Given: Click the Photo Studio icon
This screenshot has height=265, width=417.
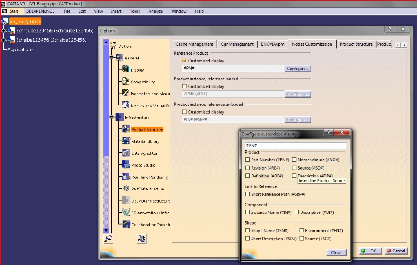Looking at the screenshot, I should [126, 165].
